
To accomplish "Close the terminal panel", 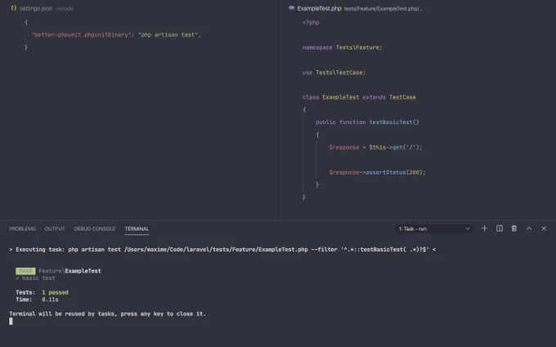I will click(x=544, y=229).
